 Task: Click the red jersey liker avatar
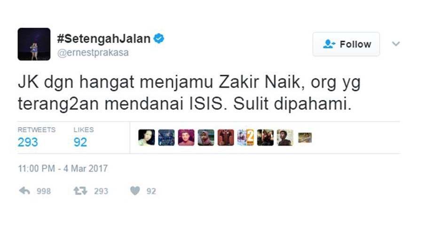coord(226,138)
